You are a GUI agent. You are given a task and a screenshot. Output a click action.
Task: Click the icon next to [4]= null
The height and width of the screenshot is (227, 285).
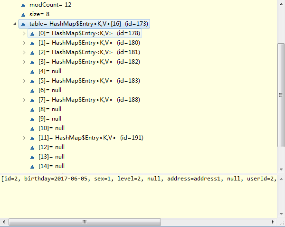(x=32, y=72)
